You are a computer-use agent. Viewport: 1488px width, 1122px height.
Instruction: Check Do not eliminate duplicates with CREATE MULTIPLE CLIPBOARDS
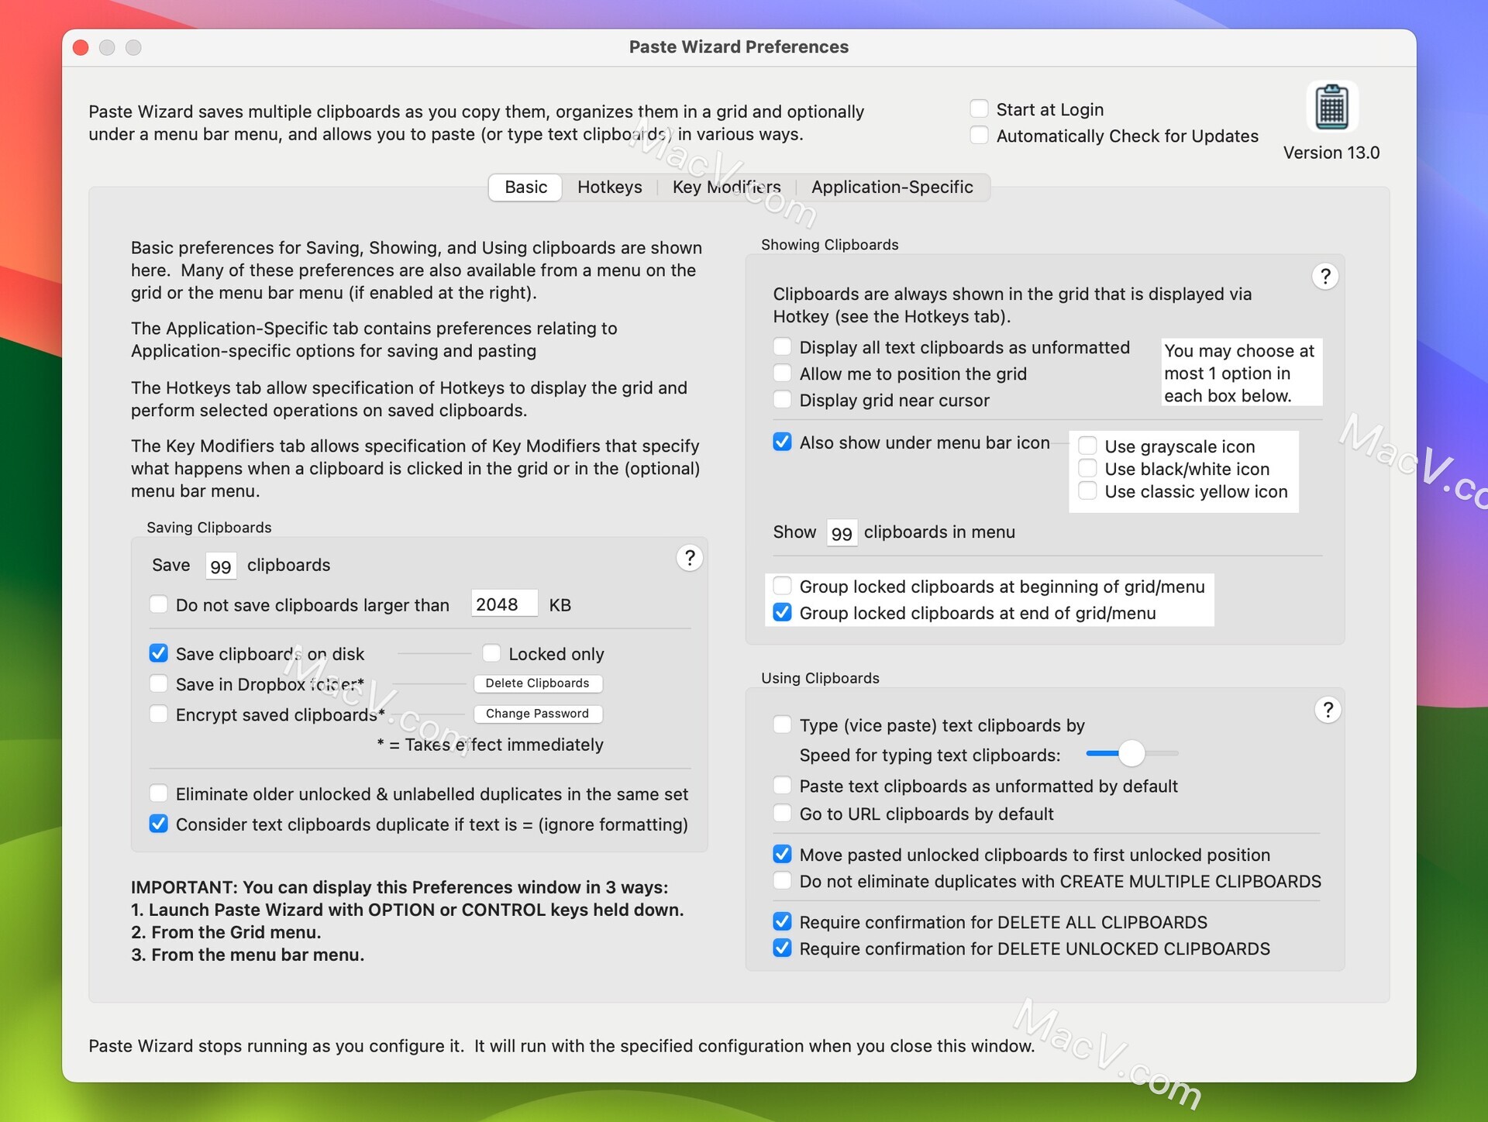click(783, 880)
